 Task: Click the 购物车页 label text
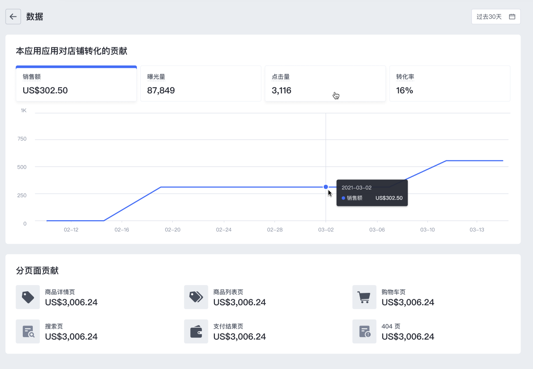click(394, 292)
